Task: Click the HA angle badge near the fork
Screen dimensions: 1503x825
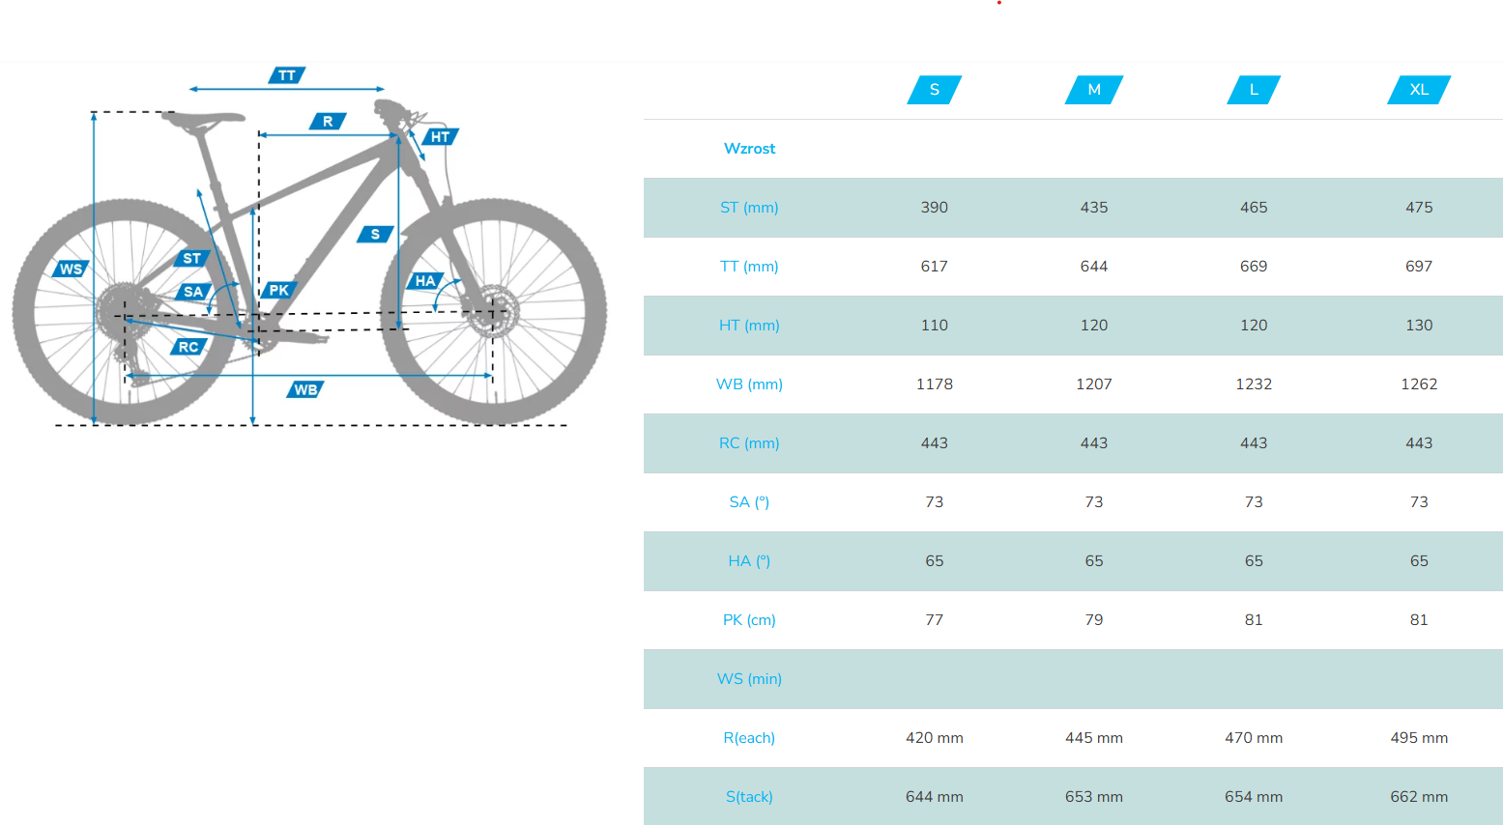Action: pyautogui.click(x=425, y=281)
